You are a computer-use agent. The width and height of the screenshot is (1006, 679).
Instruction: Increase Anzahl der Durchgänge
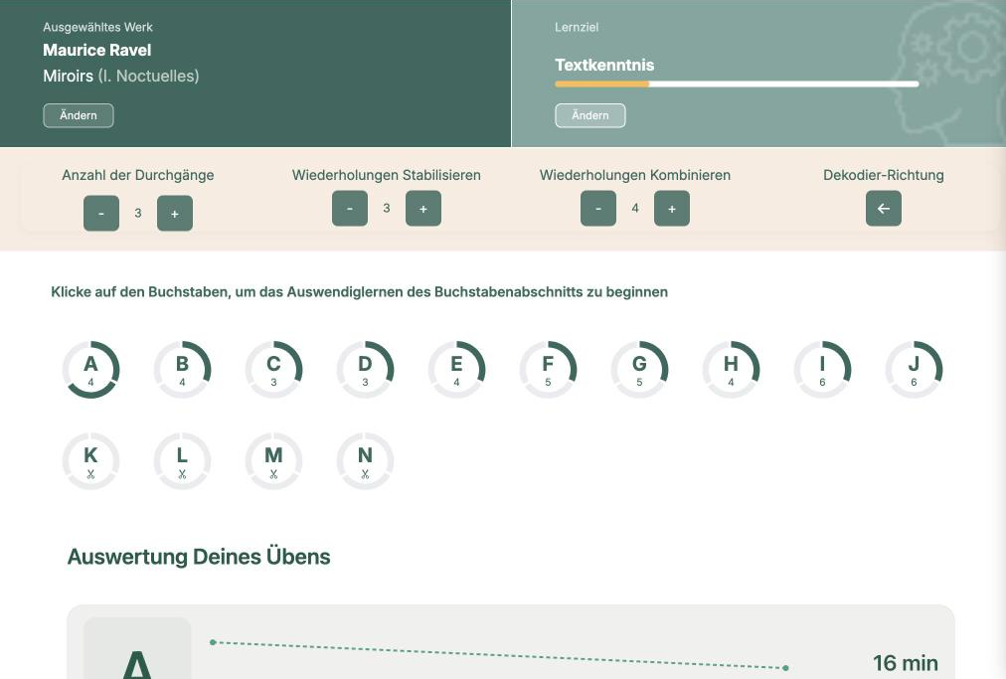[x=175, y=213]
